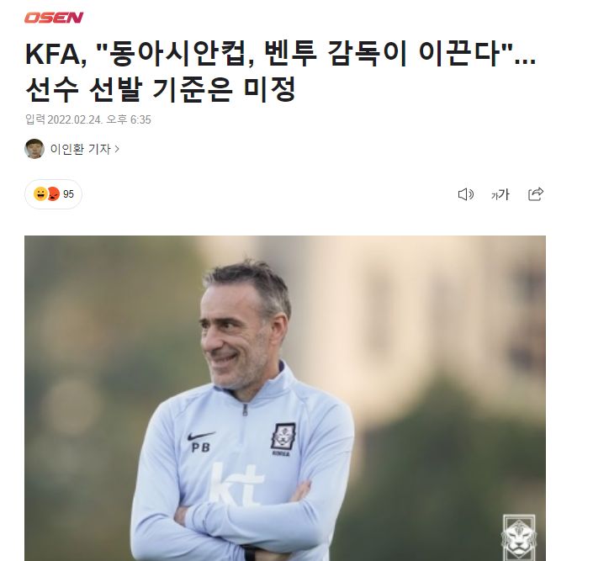Expand reporter info via chevron arrow
609x561 pixels.
tap(117, 149)
